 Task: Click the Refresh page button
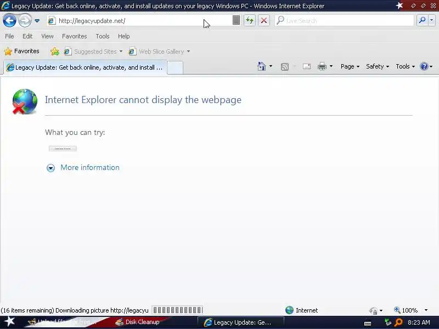point(250,20)
